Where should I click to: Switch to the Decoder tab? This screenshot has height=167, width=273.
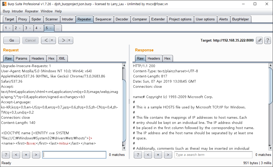click(x=122, y=19)
